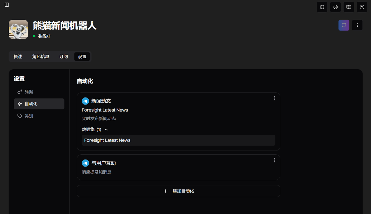Toggle the sidebar panel icon

point(7,5)
